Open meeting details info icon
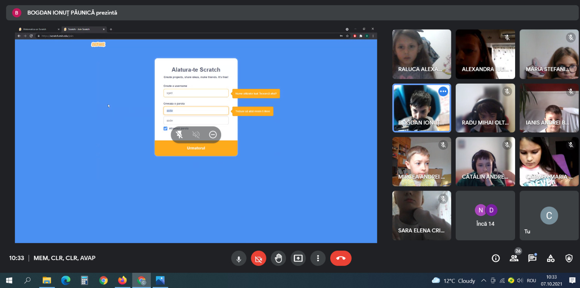The height and width of the screenshot is (288, 580). tap(496, 258)
